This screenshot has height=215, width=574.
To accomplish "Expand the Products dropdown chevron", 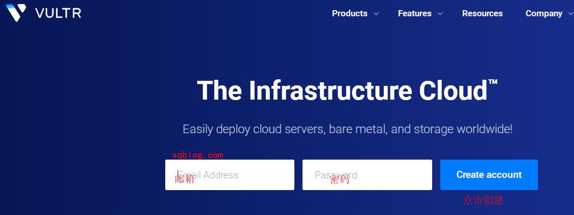I will point(376,14).
